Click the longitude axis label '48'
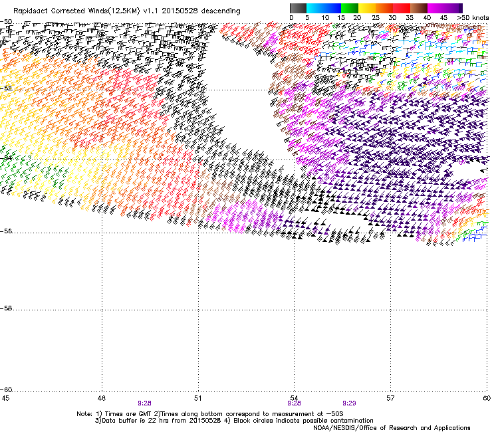 pos(102,398)
